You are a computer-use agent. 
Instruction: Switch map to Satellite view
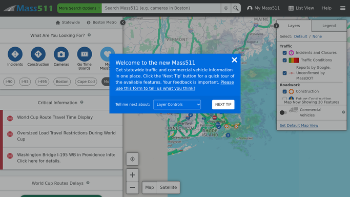(168, 187)
